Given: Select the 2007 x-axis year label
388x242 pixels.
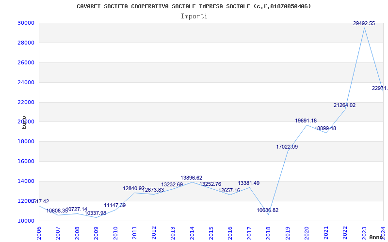Looking at the screenshot, I should (x=58, y=233).
